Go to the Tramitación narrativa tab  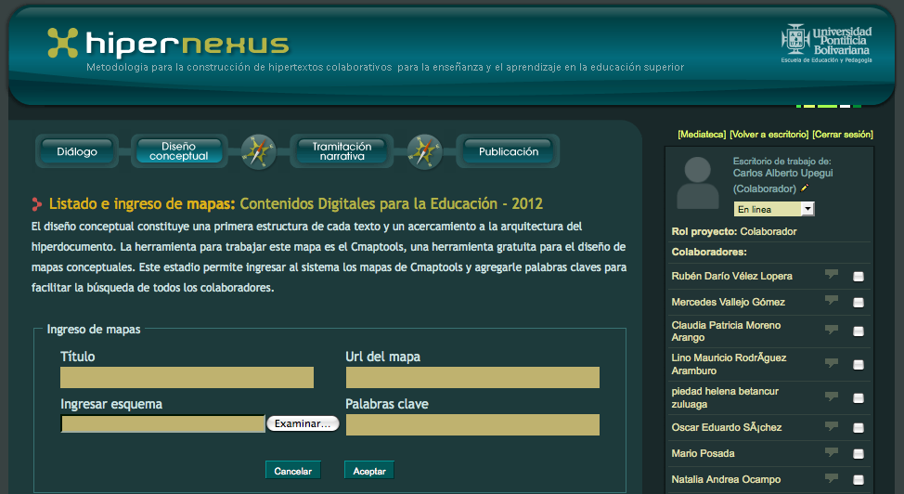pos(342,151)
